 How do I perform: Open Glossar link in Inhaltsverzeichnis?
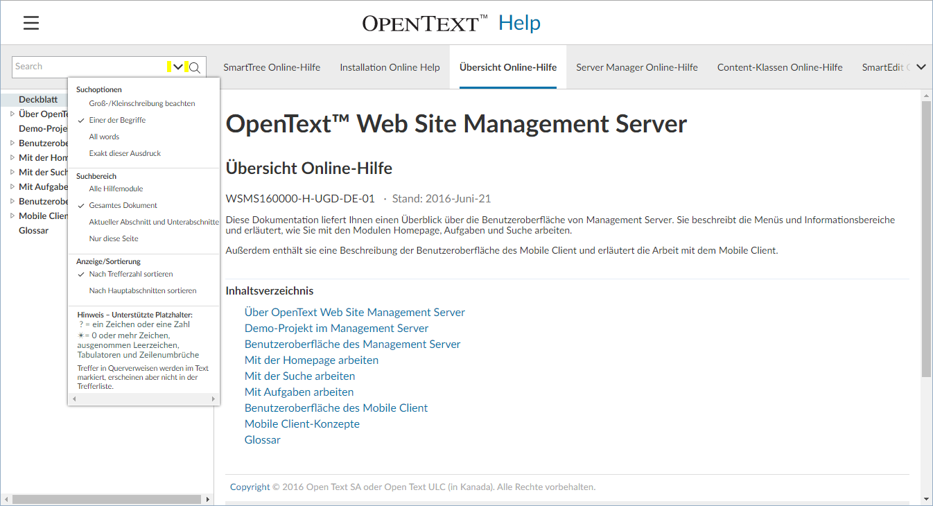click(x=263, y=439)
